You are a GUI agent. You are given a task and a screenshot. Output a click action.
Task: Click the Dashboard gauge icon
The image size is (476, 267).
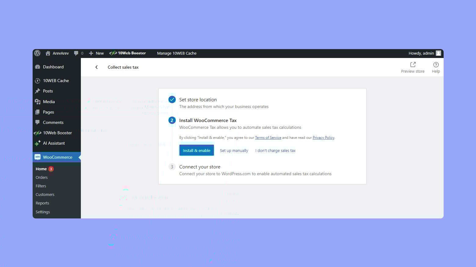(x=38, y=67)
